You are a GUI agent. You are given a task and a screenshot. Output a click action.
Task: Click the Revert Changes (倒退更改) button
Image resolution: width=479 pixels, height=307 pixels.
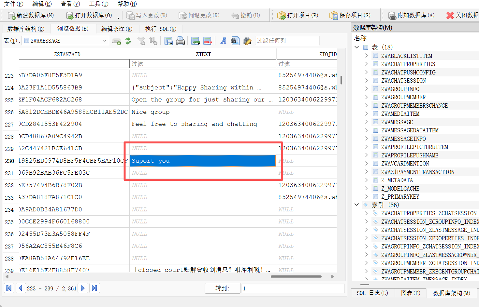click(199, 15)
